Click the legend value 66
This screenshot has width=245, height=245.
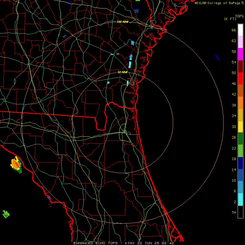pyautogui.click(x=234, y=30)
